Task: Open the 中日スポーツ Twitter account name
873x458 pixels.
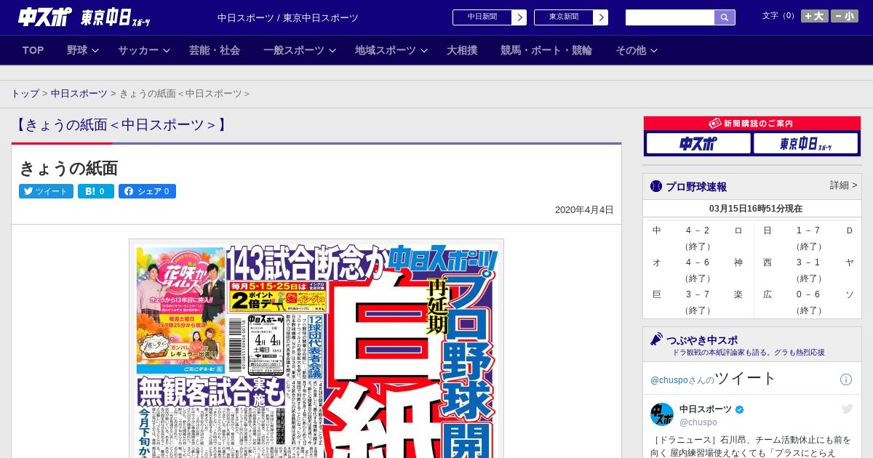Action: click(x=706, y=409)
